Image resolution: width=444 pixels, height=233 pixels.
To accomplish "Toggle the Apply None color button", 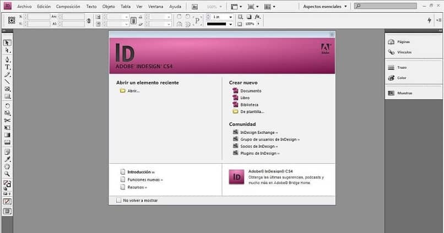I will [x=7, y=202].
